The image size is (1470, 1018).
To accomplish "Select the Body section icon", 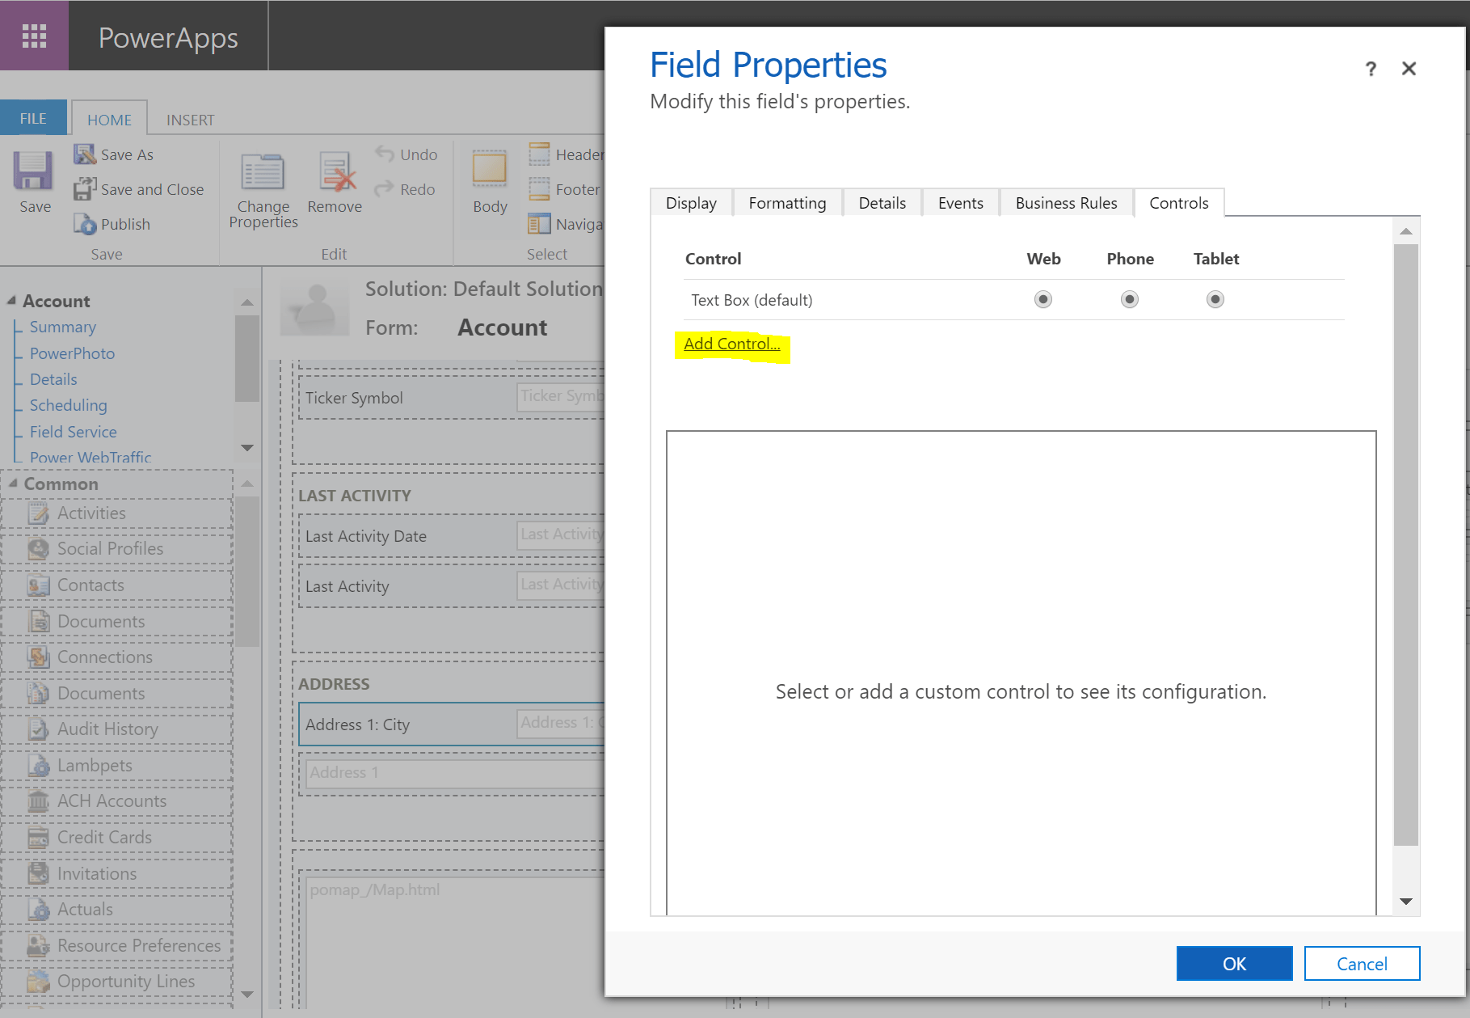I will [490, 169].
